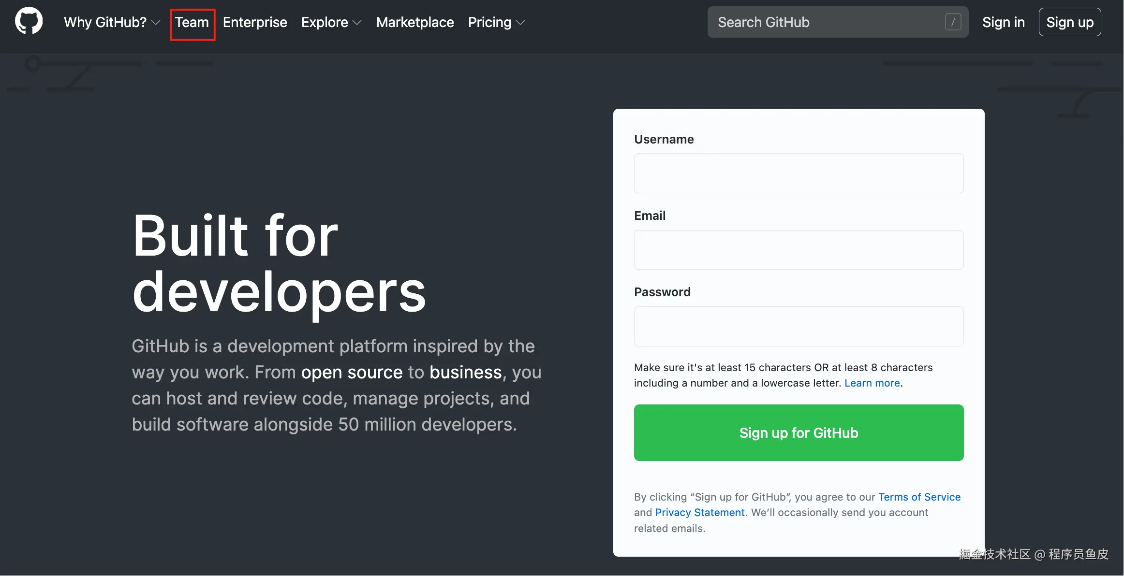Expand the Explore menu chevron
The width and height of the screenshot is (1124, 576).
(x=357, y=23)
